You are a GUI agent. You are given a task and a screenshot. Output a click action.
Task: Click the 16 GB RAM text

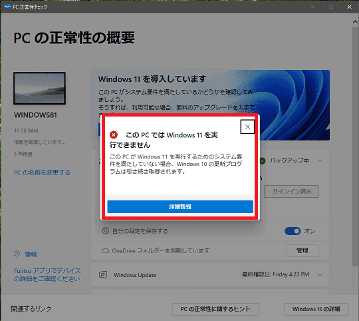point(26,131)
